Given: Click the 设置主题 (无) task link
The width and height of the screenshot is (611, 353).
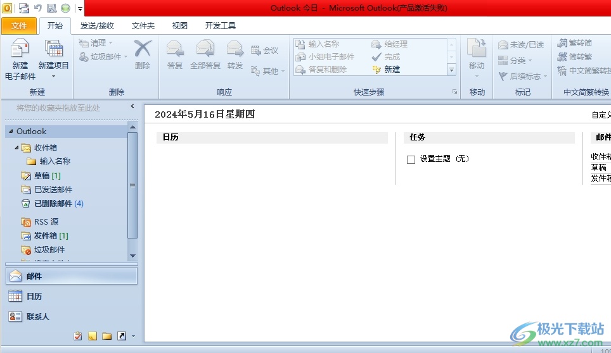Looking at the screenshot, I should [444, 159].
